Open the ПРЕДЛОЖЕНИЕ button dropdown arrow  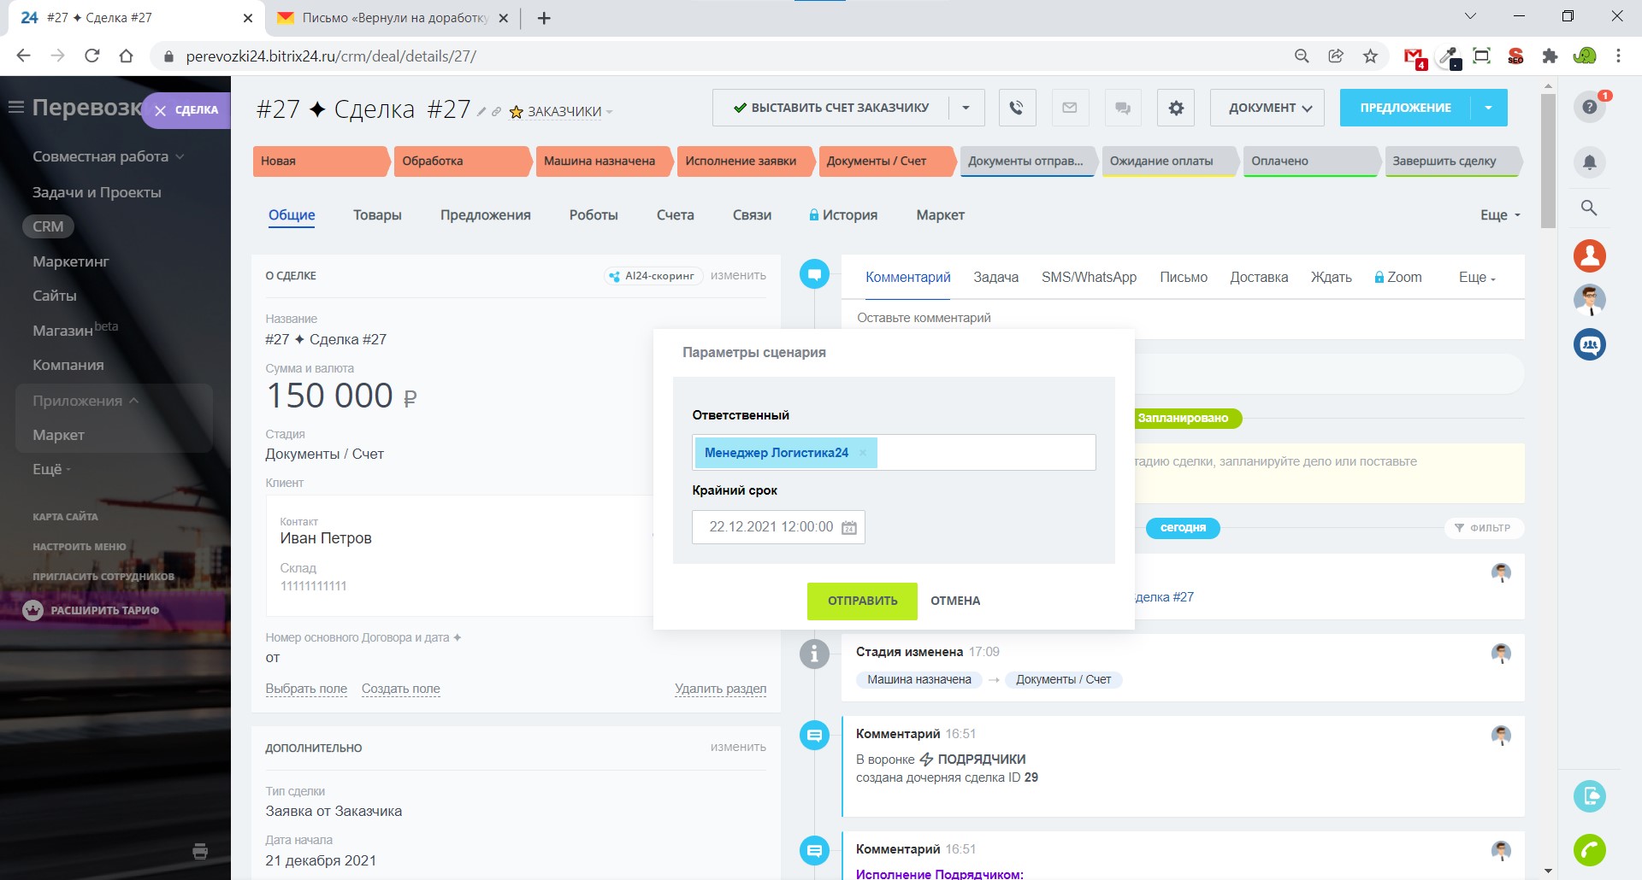(1488, 108)
